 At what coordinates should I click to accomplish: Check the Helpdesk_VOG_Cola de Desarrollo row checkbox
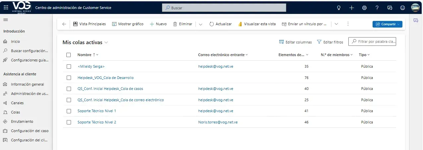(x=69, y=78)
